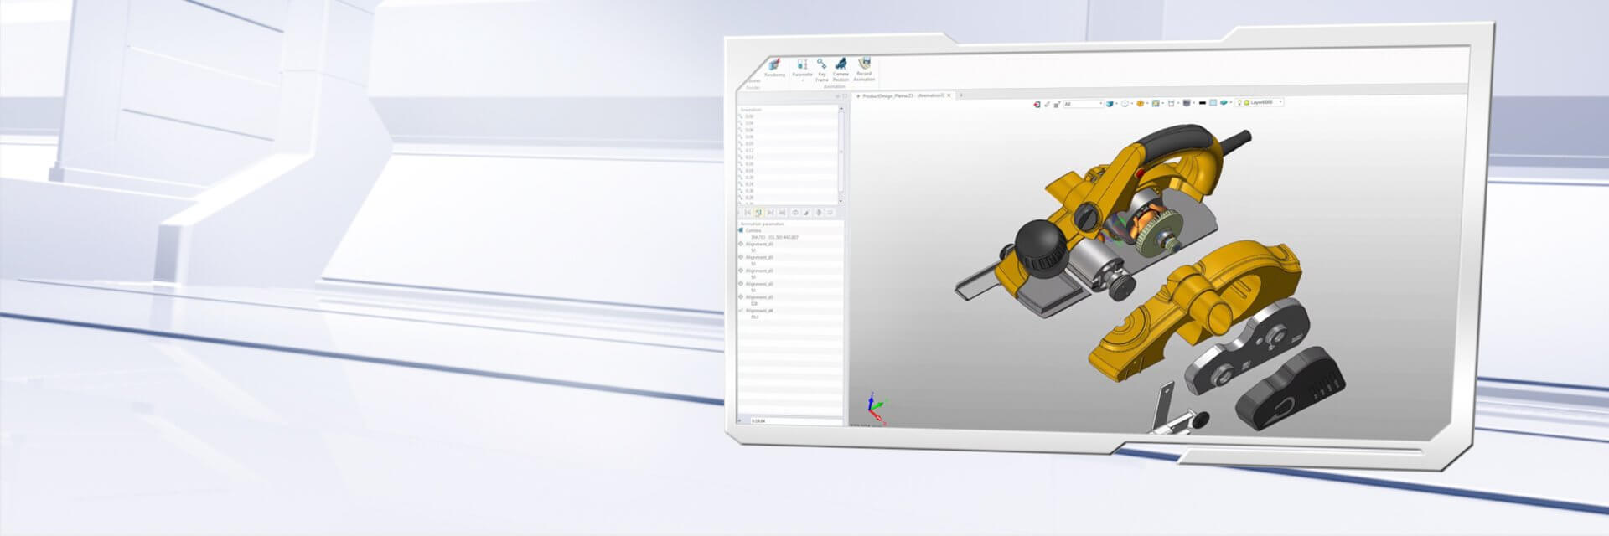Click the bracket-shaped toolbar icon
Screen dimensions: 1609x536
tap(1172, 104)
